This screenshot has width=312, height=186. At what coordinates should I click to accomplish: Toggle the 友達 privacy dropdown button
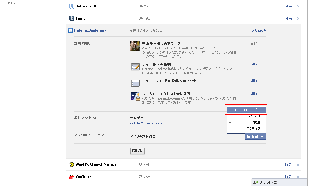255,136
